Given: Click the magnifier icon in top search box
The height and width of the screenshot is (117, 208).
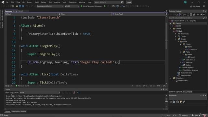Looking at the screenshot, I should 122,2.
